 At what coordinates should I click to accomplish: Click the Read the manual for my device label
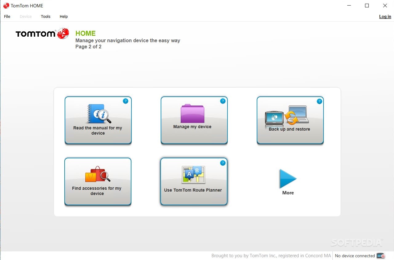(x=98, y=131)
